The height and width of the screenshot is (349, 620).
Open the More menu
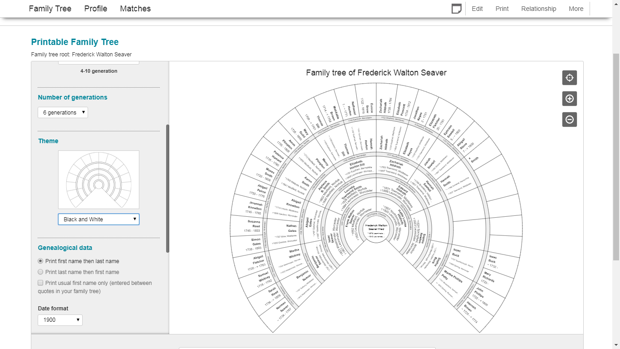click(x=576, y=8)
